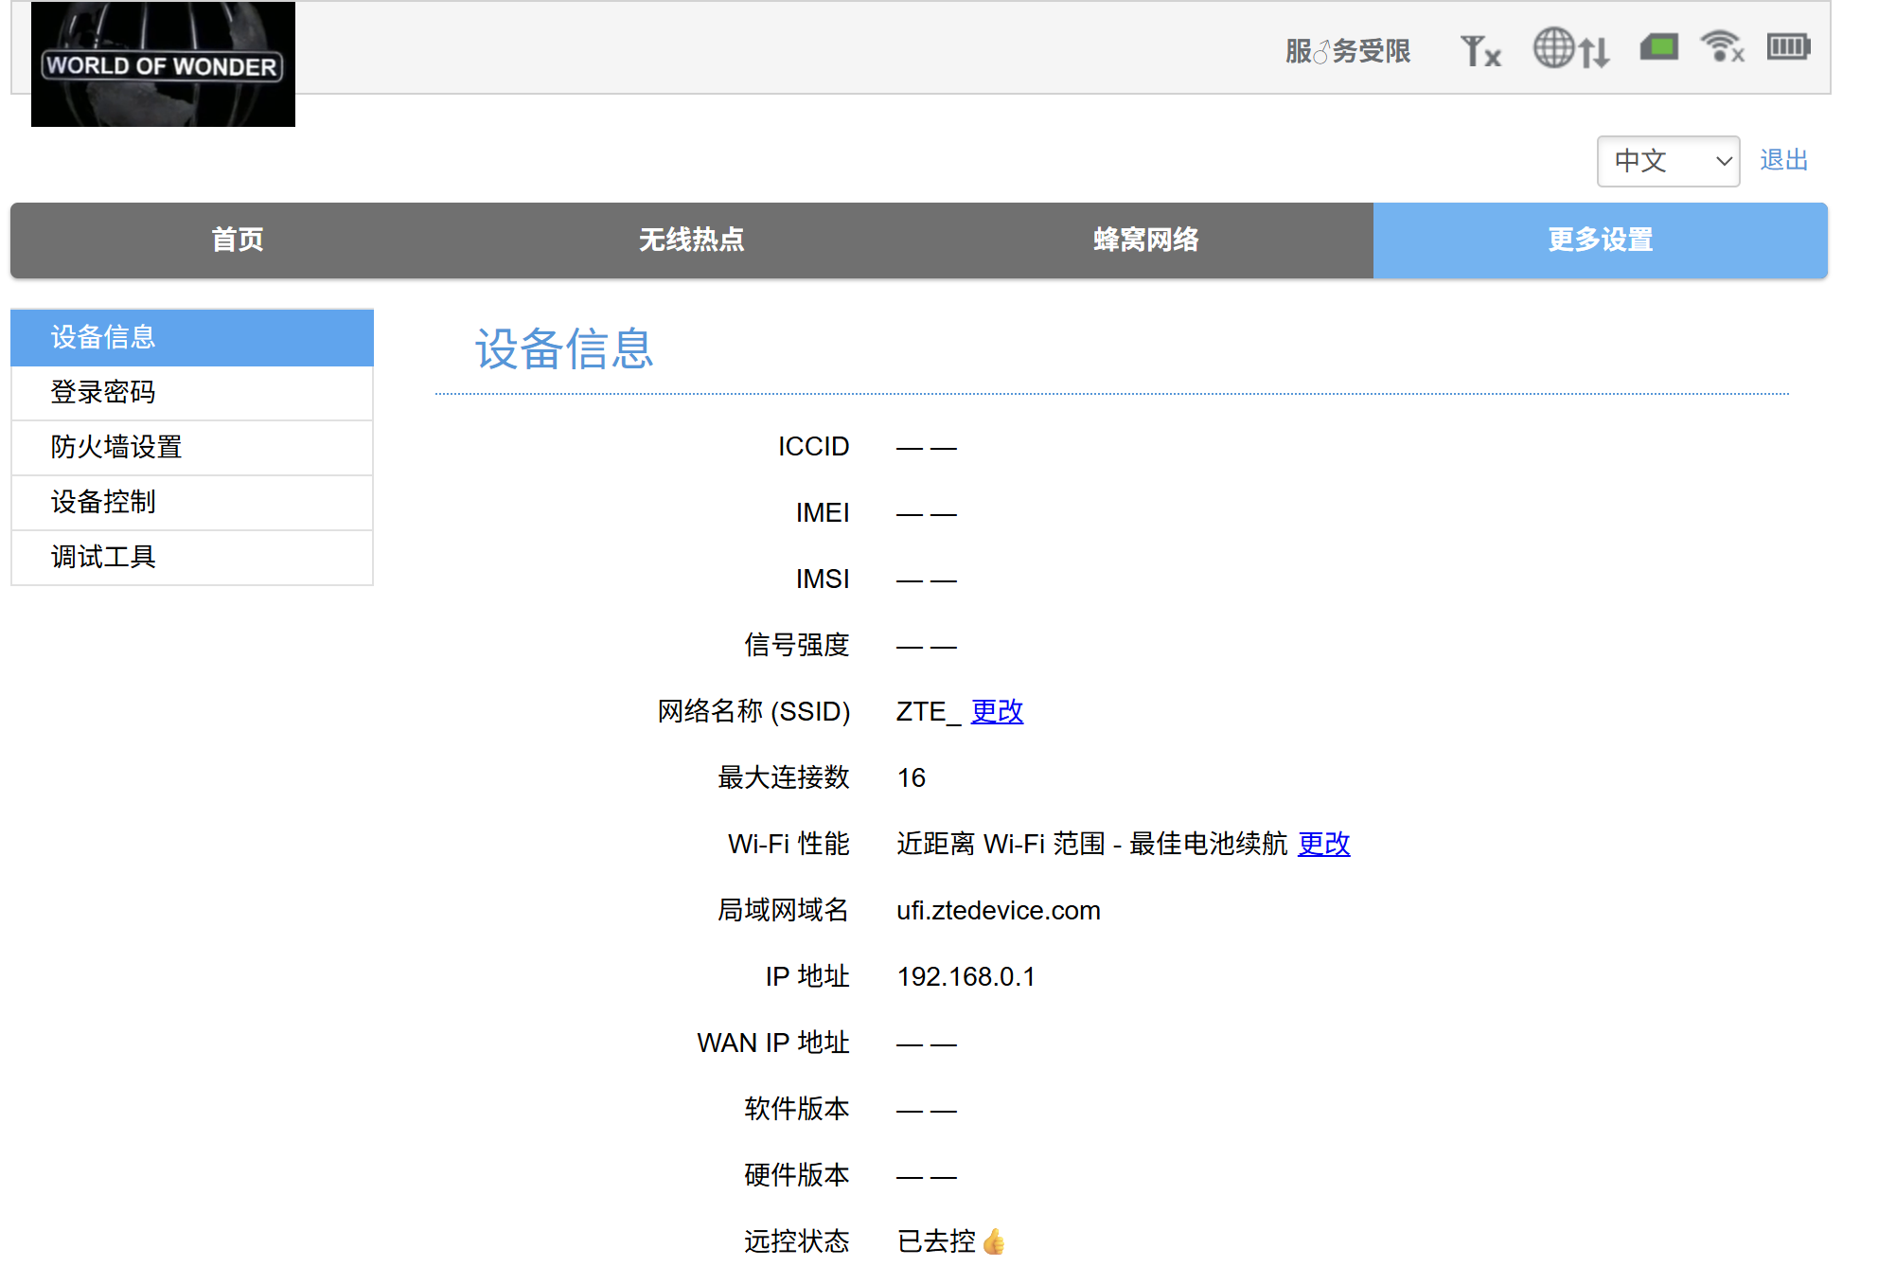Viewport: 1878px width, 1284px height.
Task: Click the green SIM card icon
Action: coord(1658,46)
